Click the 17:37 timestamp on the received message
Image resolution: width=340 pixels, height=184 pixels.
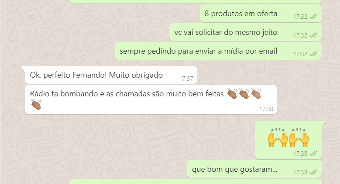point(186,78)
